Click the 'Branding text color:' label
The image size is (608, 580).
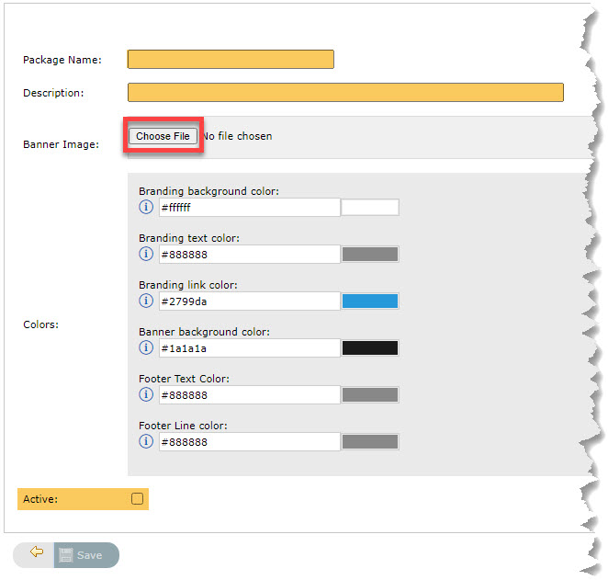189,238
